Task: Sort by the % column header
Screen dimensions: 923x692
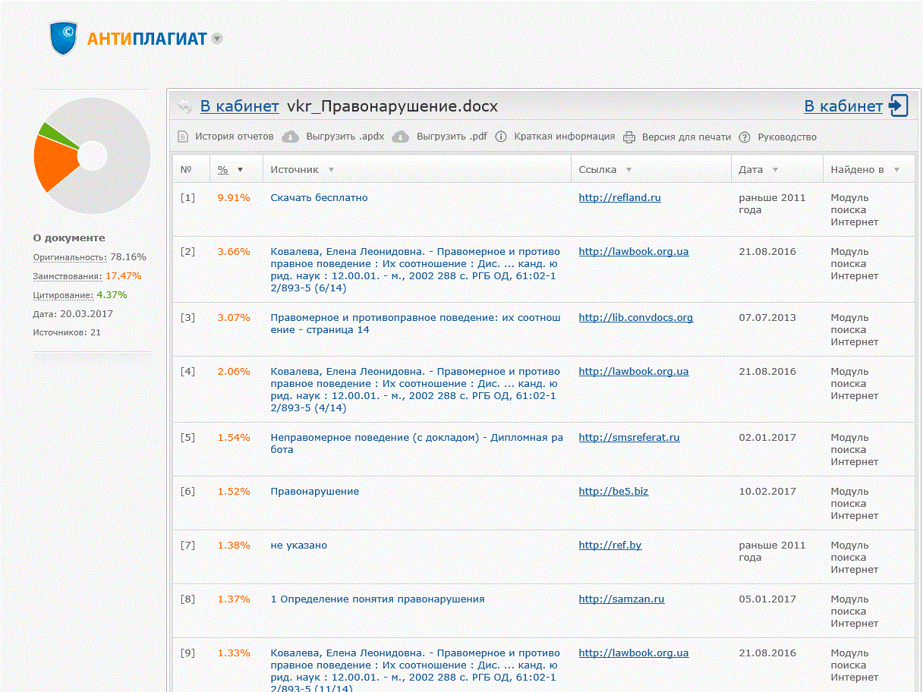Action: point(223,170)
